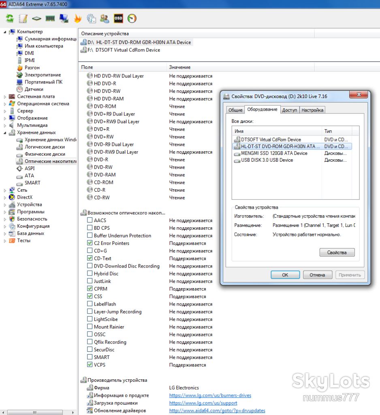Image resolution: width=380 pixels, height=415 pixels.
Task: Select the Тесты tree icon
Action: point(12,241)
